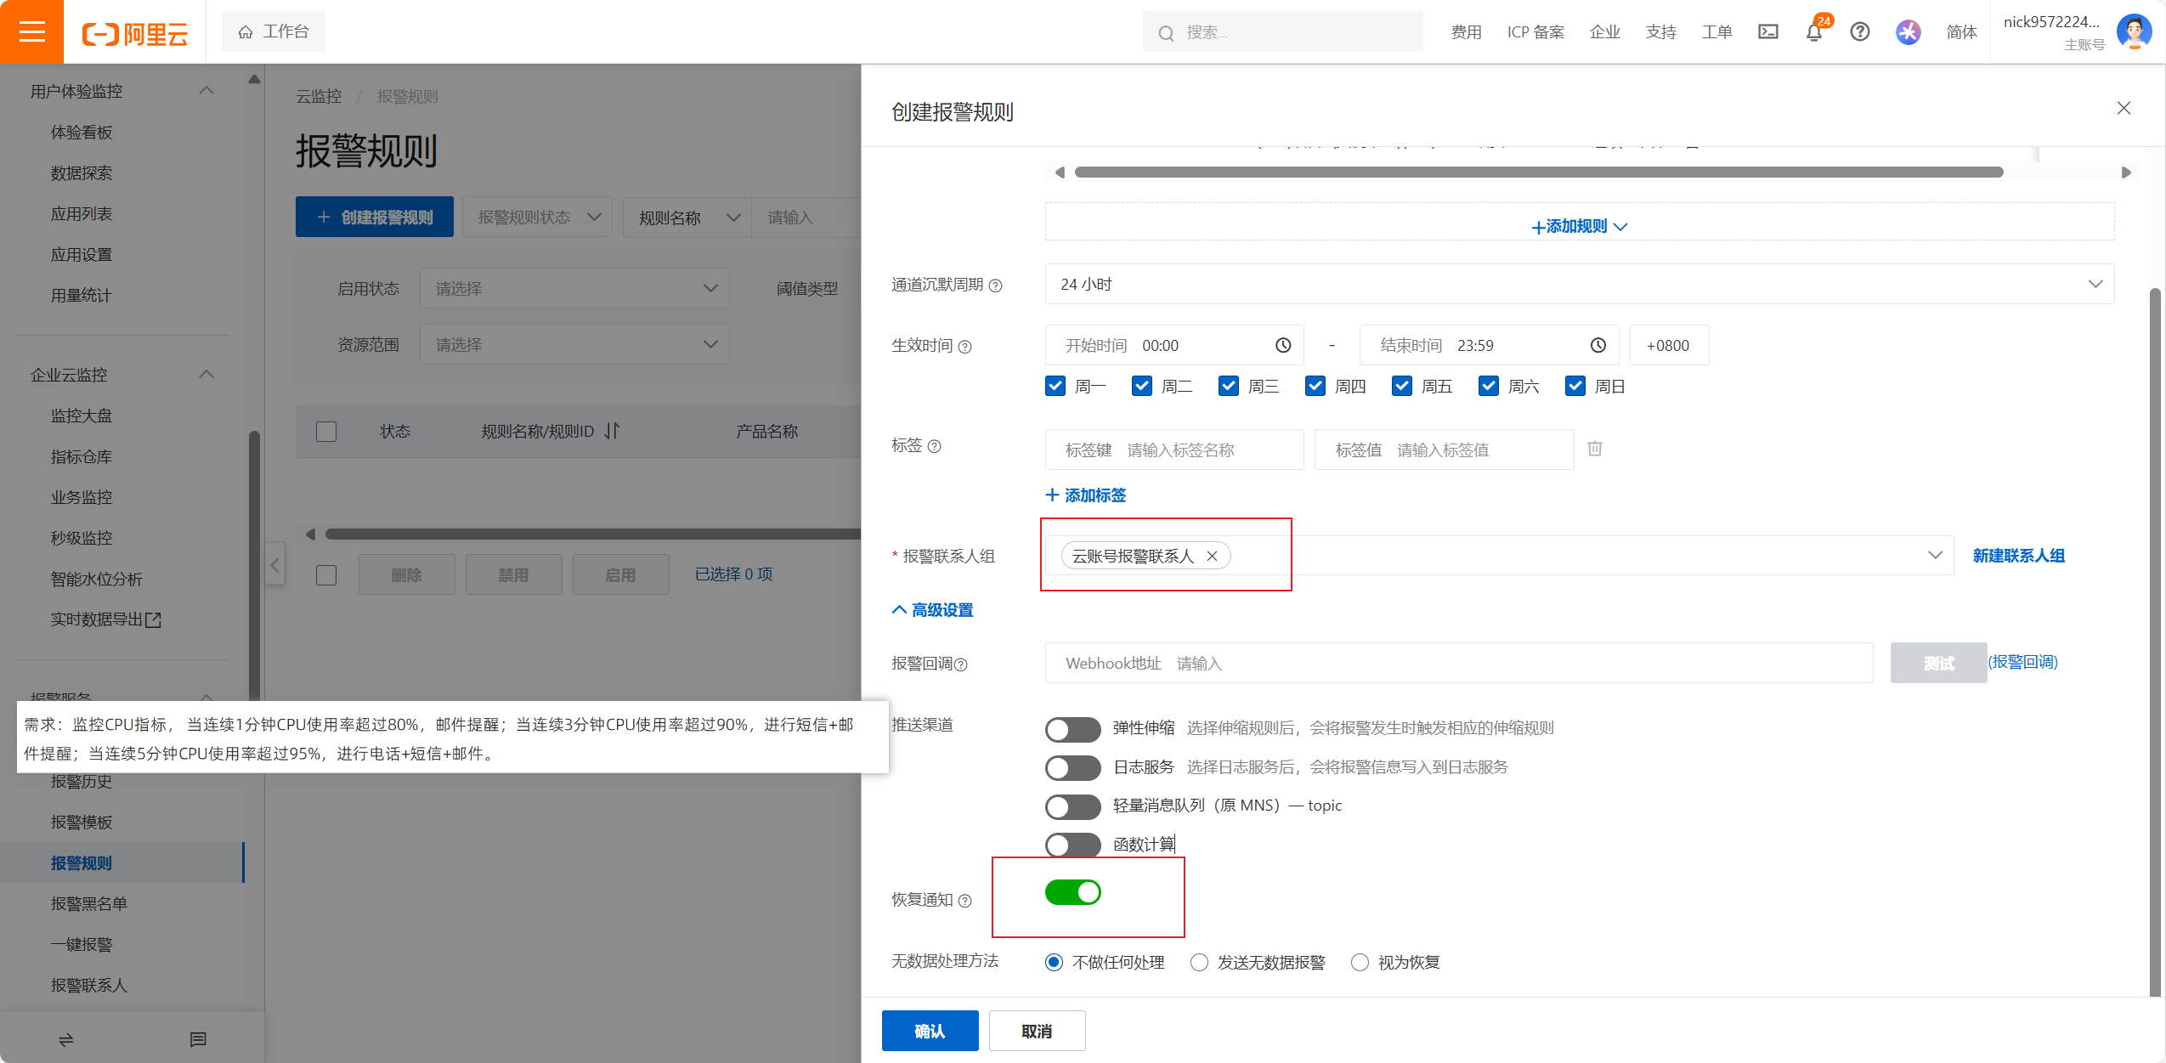The height and width of the screenshot is (1063, 2166).
Task: Click the 新建联系人组 link
Action: click(x=2018, y=556)
